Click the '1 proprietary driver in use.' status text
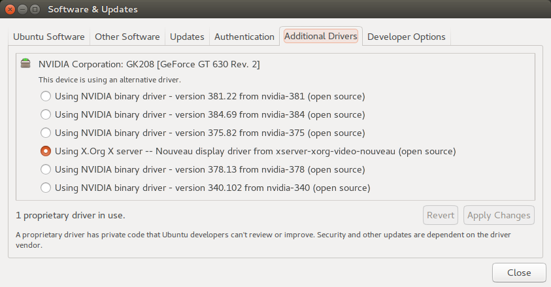The image size is (551, 287). (x=71, y=215)
